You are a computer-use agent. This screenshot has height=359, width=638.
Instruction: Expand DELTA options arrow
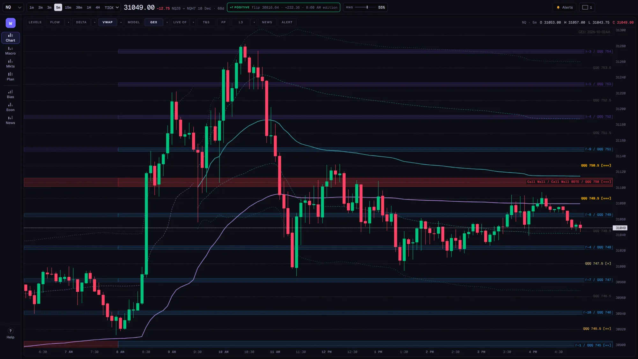click(95, 22)
